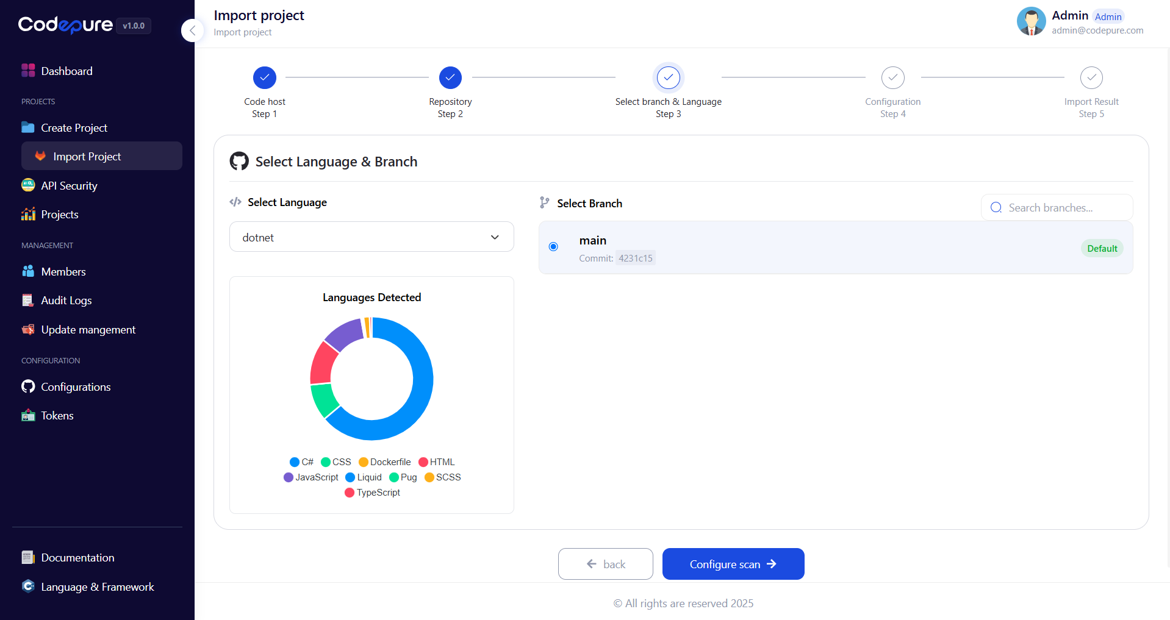
Task: Click the Configure scan button
Action: coord(733,564)
